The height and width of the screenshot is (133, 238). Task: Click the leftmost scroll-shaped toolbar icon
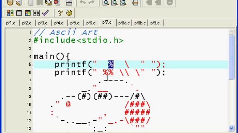coord(10,3)
